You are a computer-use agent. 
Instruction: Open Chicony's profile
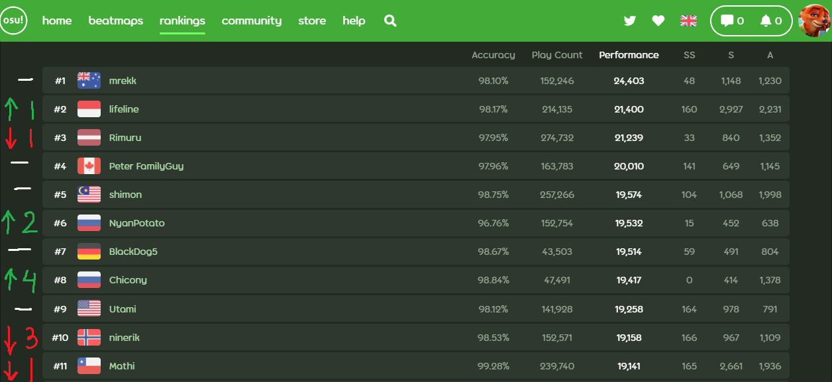click(128, 280)
